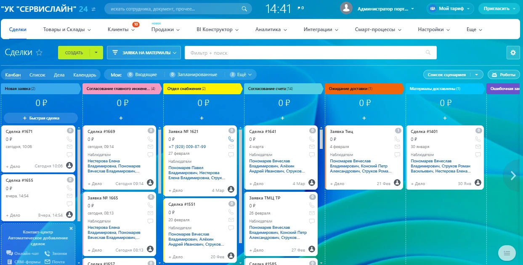Open the chat icon on Сделка #1401 card
This screenshot has height=265, width=523.
478,155
